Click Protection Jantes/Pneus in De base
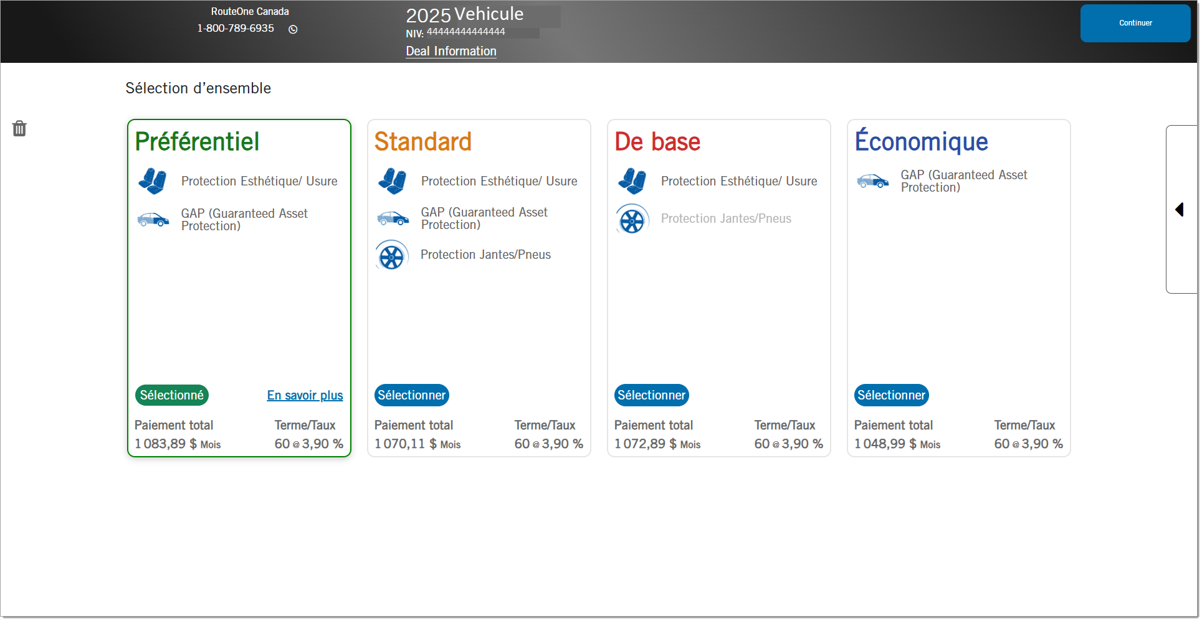The width and height of the screenshot is (1202, 621). 726,218
